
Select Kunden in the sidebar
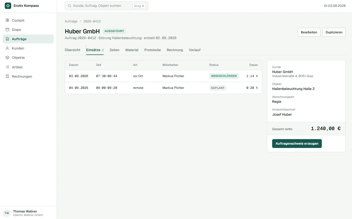[x=28, y=48]
